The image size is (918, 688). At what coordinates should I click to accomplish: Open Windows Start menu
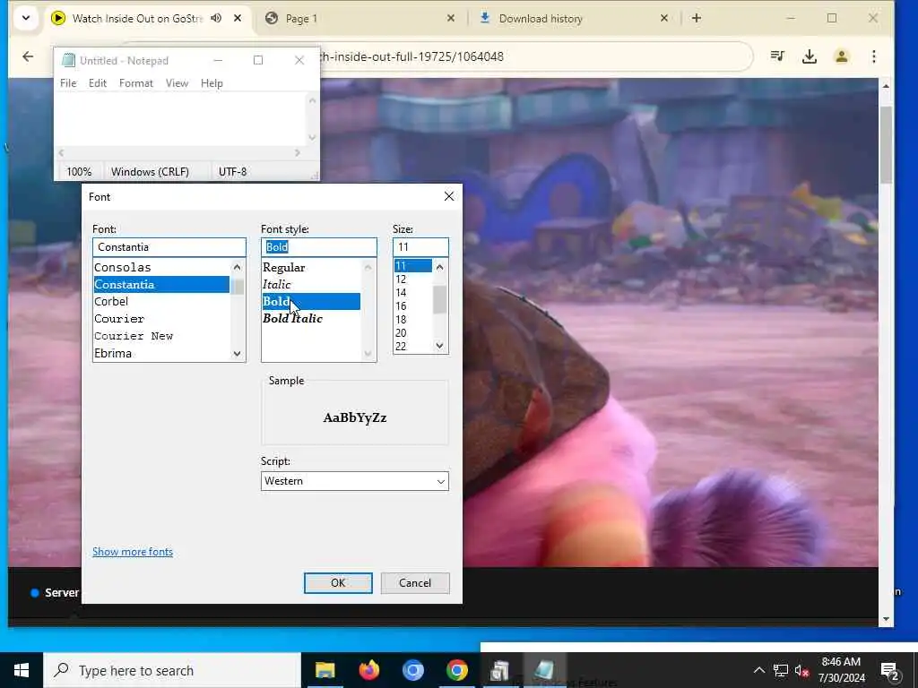(22, 670)
